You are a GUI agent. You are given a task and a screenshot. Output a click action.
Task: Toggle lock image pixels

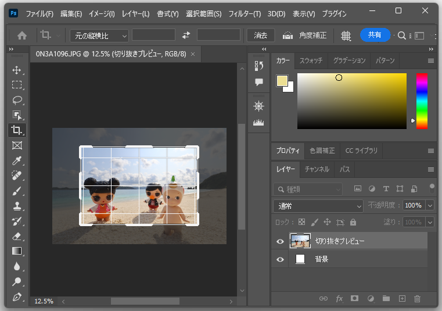[x=314, y=222]
